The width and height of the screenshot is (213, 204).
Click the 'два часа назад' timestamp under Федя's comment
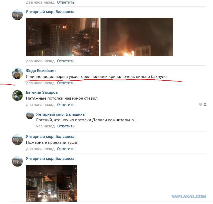point(40,83)
